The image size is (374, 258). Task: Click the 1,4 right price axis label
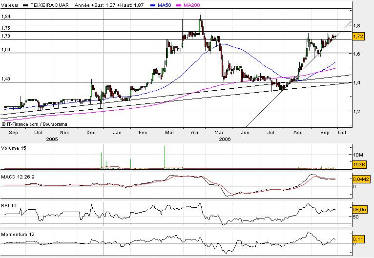click(x=357, y=82)
